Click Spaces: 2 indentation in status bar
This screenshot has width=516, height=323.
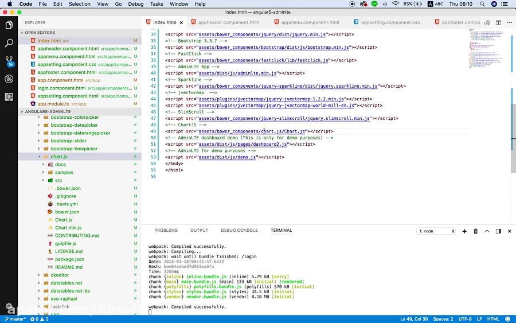pos(443,319)
